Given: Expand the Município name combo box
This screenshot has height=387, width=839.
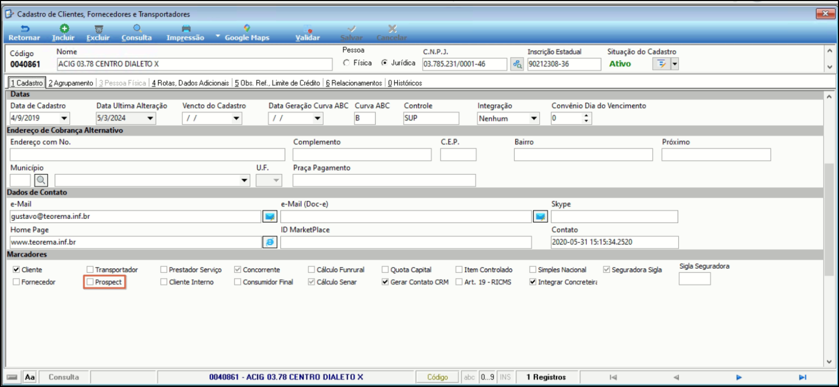Looking at the screenshot, I should 244,180.
